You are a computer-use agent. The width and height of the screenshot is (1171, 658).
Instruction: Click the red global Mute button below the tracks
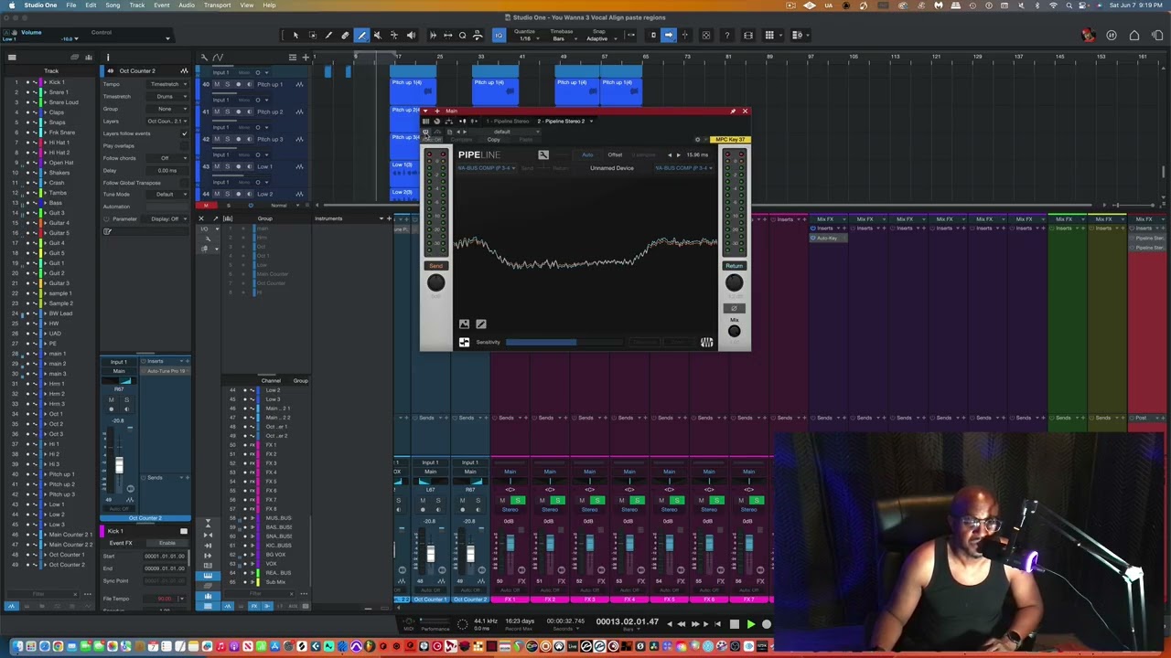[x=207, y=206]
